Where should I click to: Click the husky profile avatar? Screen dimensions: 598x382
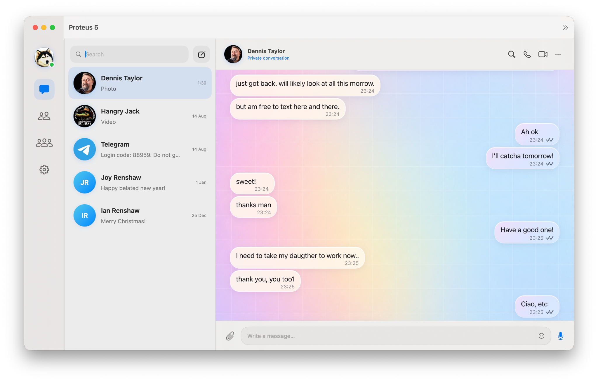click(x=44, y=57)
